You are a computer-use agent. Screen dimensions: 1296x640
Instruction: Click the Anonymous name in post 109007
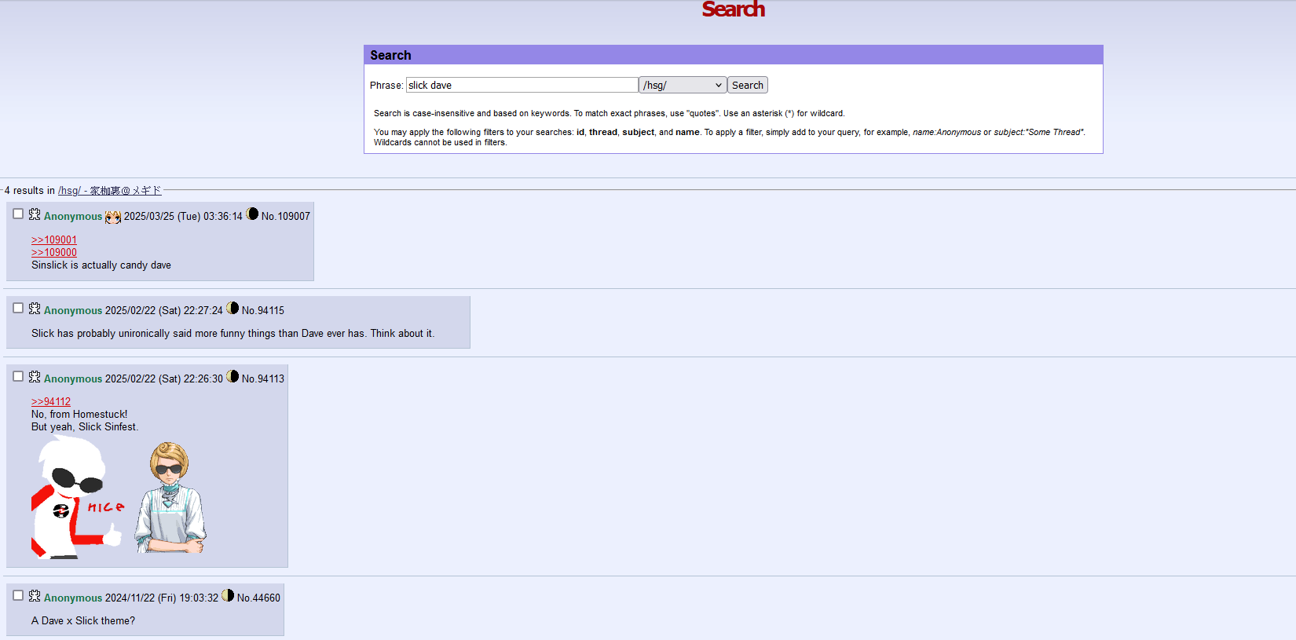coord(73,216)
